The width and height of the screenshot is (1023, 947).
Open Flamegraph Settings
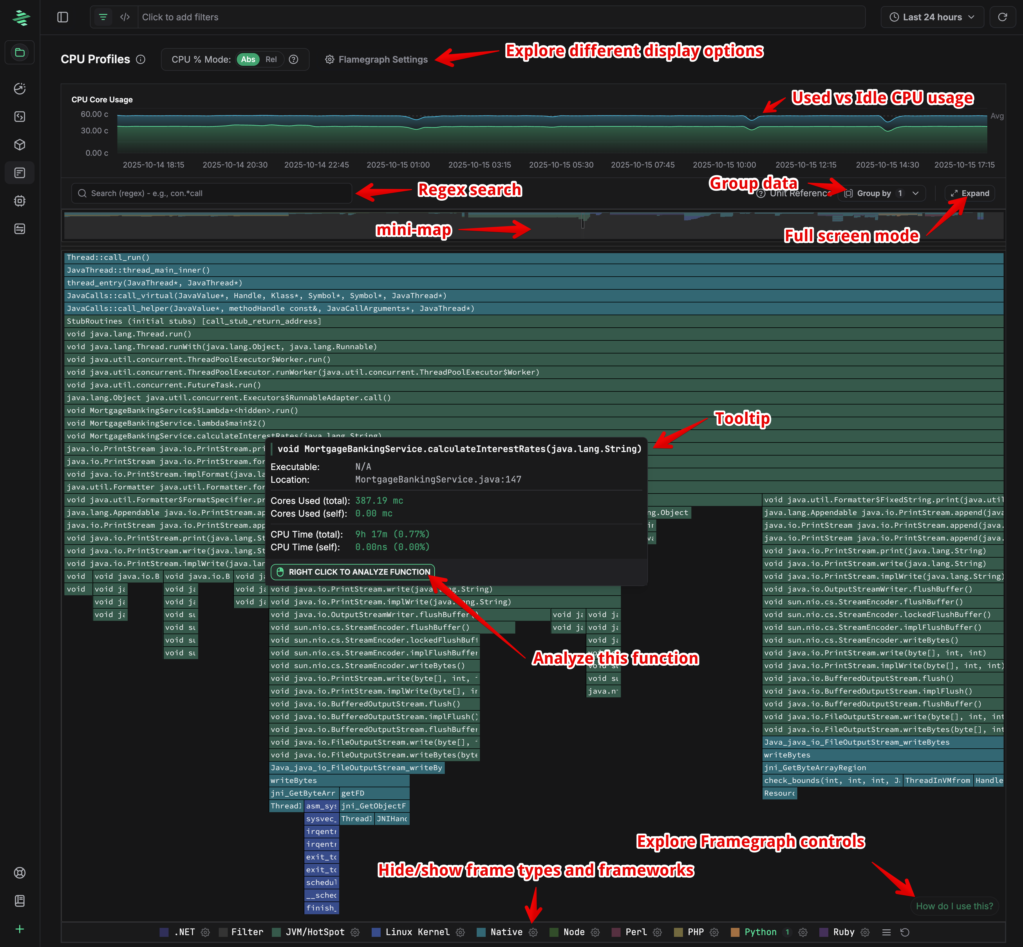point(377,59)
